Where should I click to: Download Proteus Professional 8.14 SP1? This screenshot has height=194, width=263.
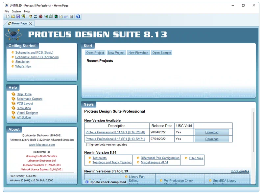pyautogui.click(x=212, y=132)
